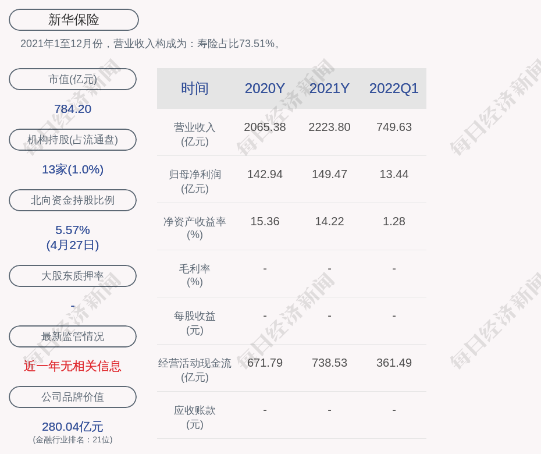Click the 361.49 cash flow value cell
The width and height of the screenshot is (541, 454).
[394, 363]
